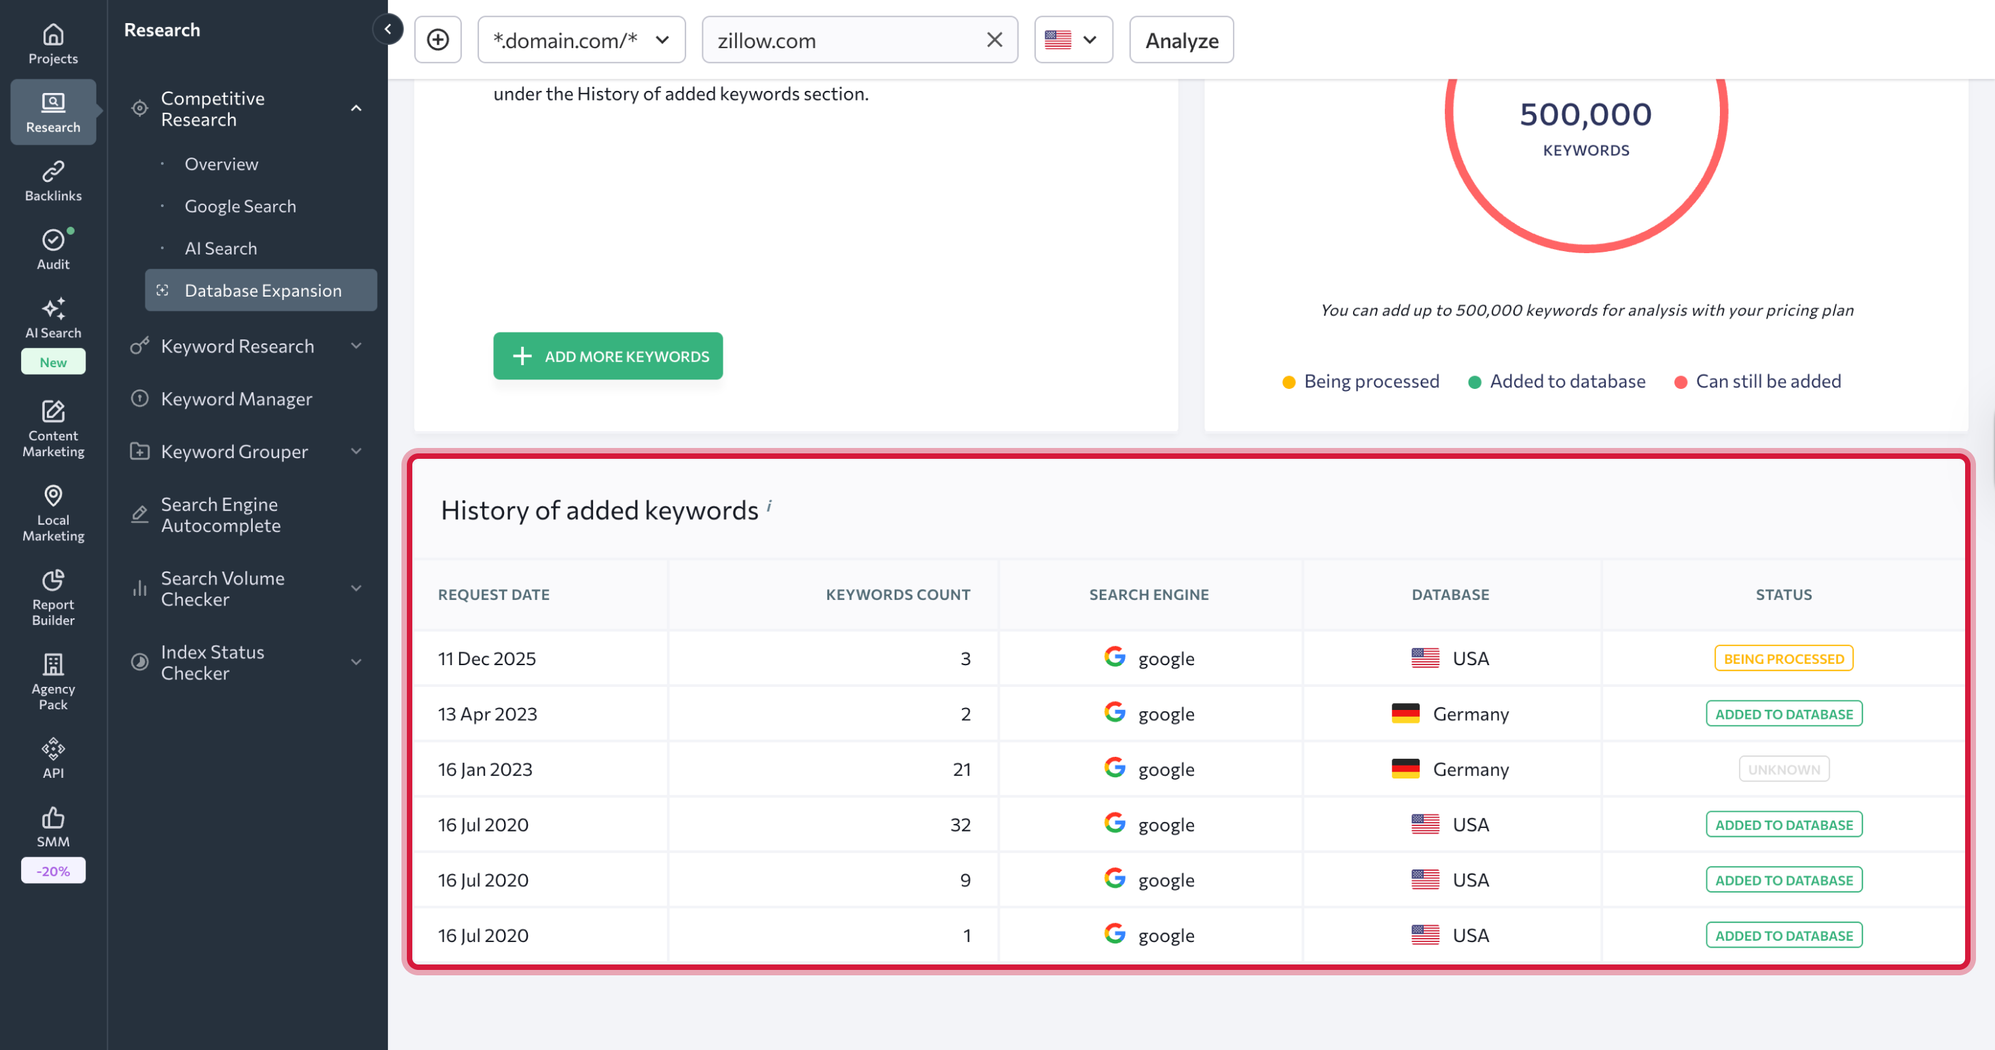This screenshot has height=1050, width=1995.
Task: Open the *.domain.com/* scope dropdown
Action: click(x=581, y=39)
